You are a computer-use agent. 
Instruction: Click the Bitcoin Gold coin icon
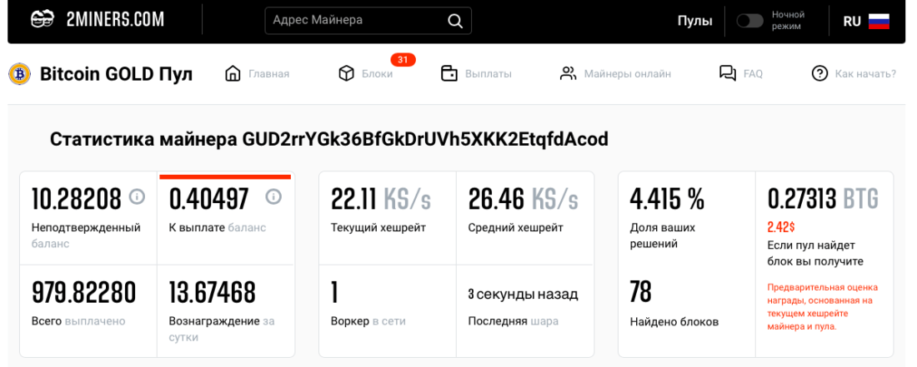(x=19, y=74)
